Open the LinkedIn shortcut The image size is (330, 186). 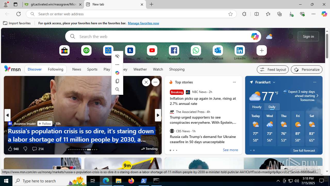(x=240, y=50)
